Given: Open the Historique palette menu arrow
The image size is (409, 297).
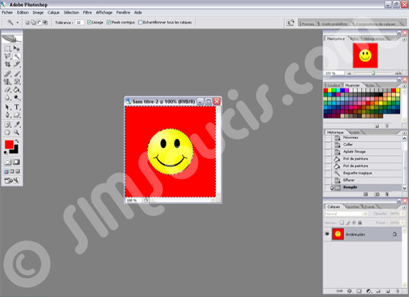Looking at the screenshot, I should coord(404,133).
